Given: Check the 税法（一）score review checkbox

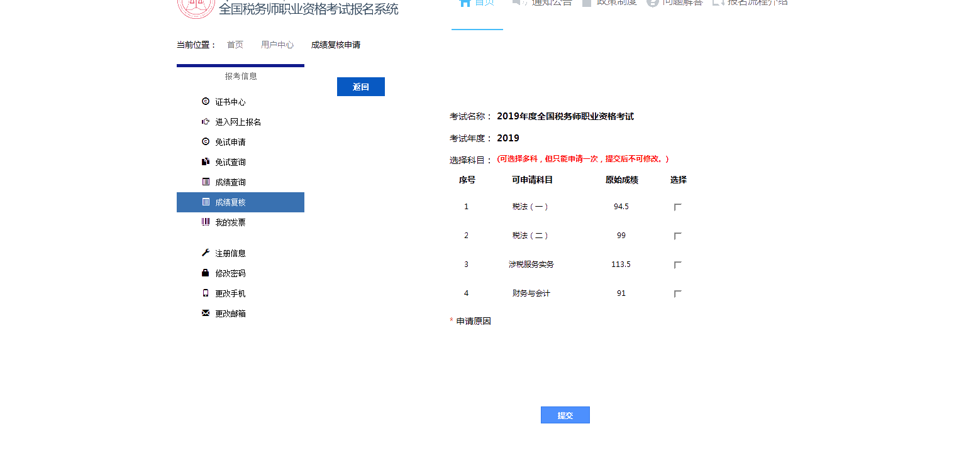Looking at the screenshot, I should (677, 206).
